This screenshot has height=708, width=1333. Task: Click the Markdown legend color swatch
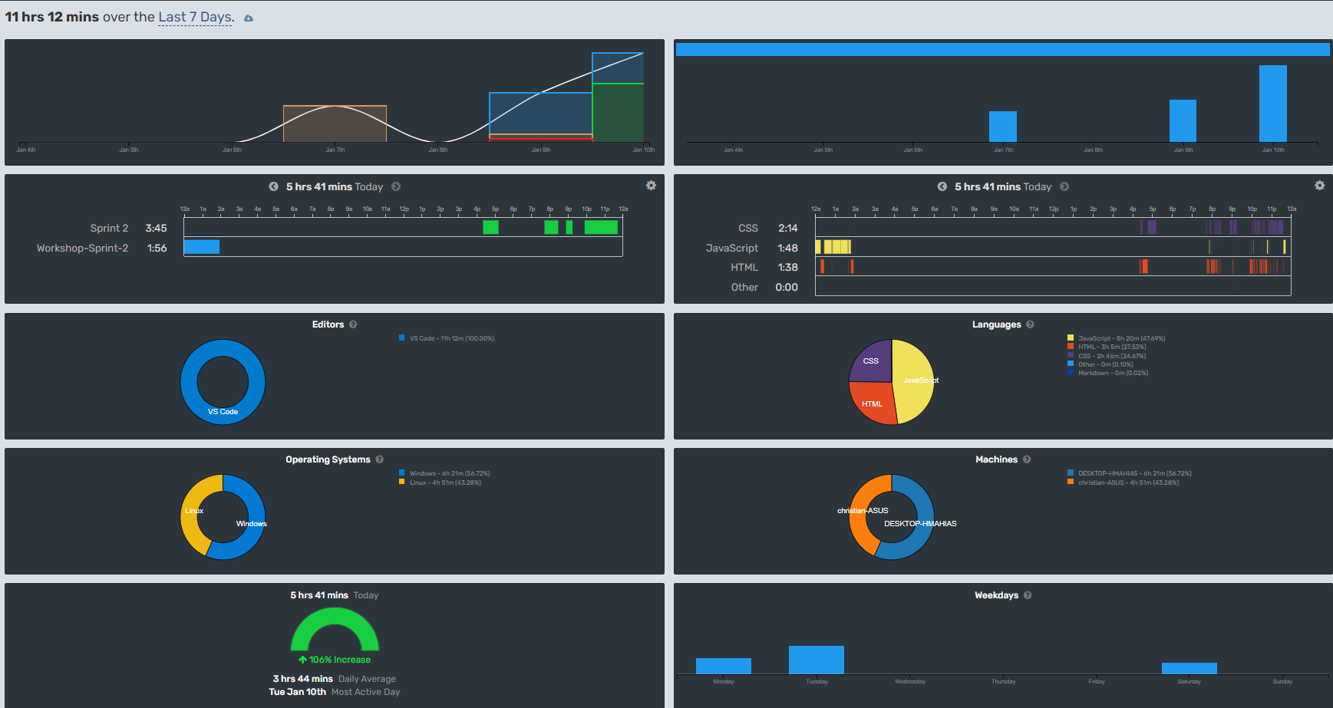[x=1071, y=373]
